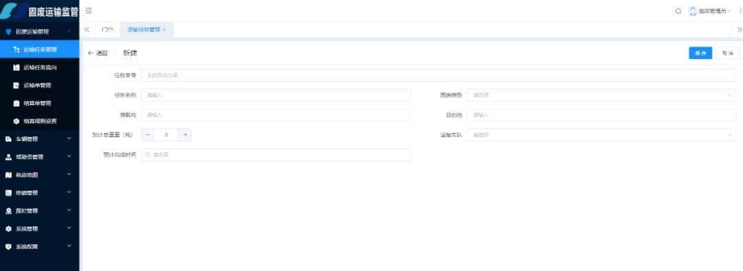
Task: Click the 运输任务管理 submenu icon
Action: pyautogui.click(x=16, y=49)
